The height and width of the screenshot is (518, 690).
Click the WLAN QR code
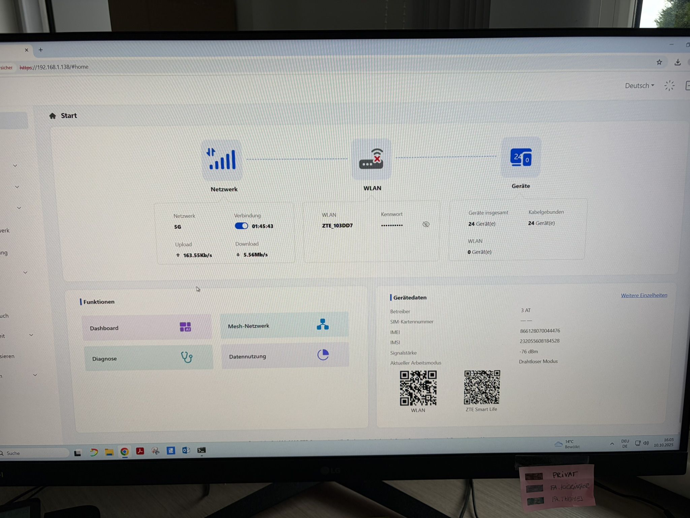[x=418, y=388]
